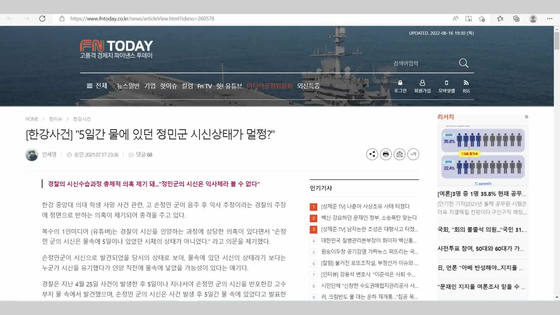The width and height of the screenshot is (560, 315).
Task: Click the print article icon
Action: pos(386,154)
